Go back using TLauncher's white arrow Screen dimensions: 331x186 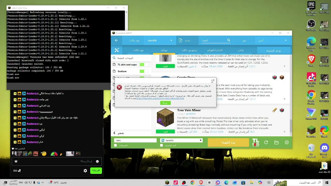click(x=116, y=40)
